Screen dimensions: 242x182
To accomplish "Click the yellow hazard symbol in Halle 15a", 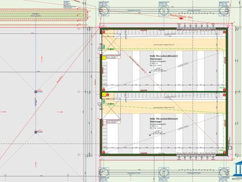I will point(104,58).
